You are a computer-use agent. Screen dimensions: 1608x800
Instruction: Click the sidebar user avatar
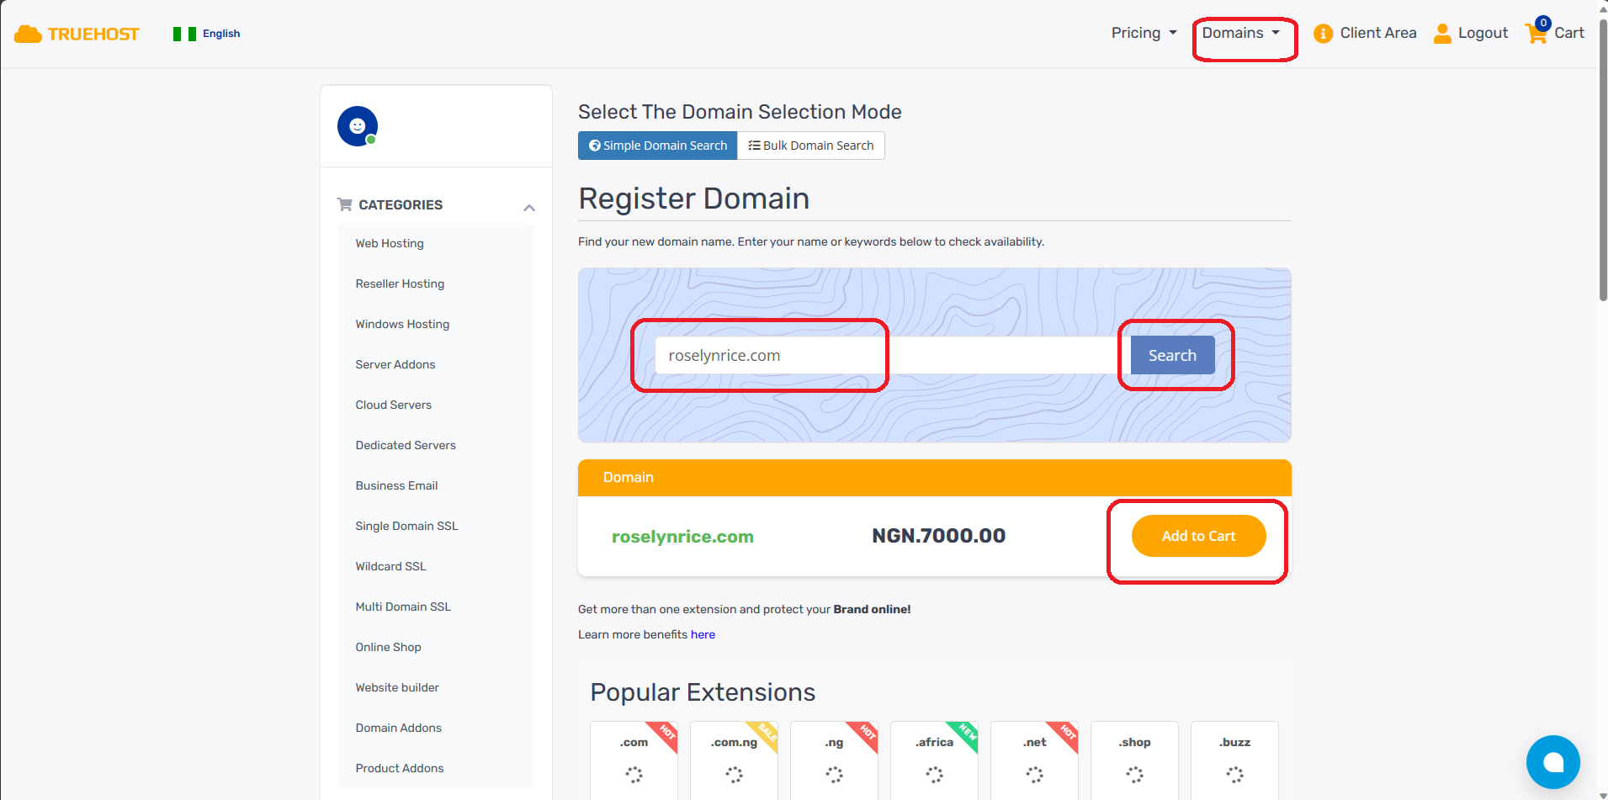click(357, 125)
